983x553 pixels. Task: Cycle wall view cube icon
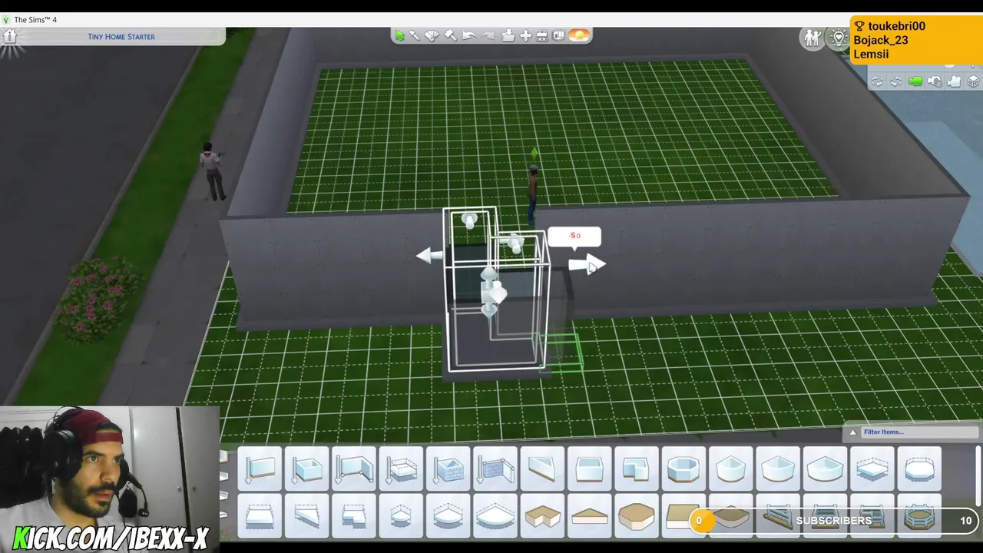(973, 81)
